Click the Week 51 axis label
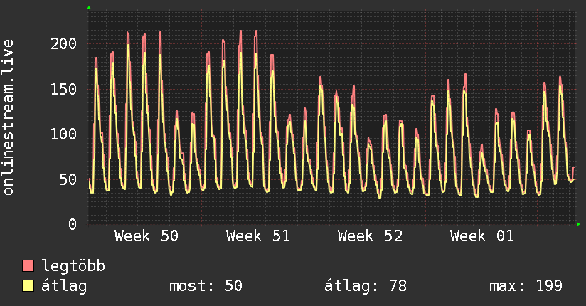Image resolution: width=586 pixels, height=306 pixels. pos(258,236)
